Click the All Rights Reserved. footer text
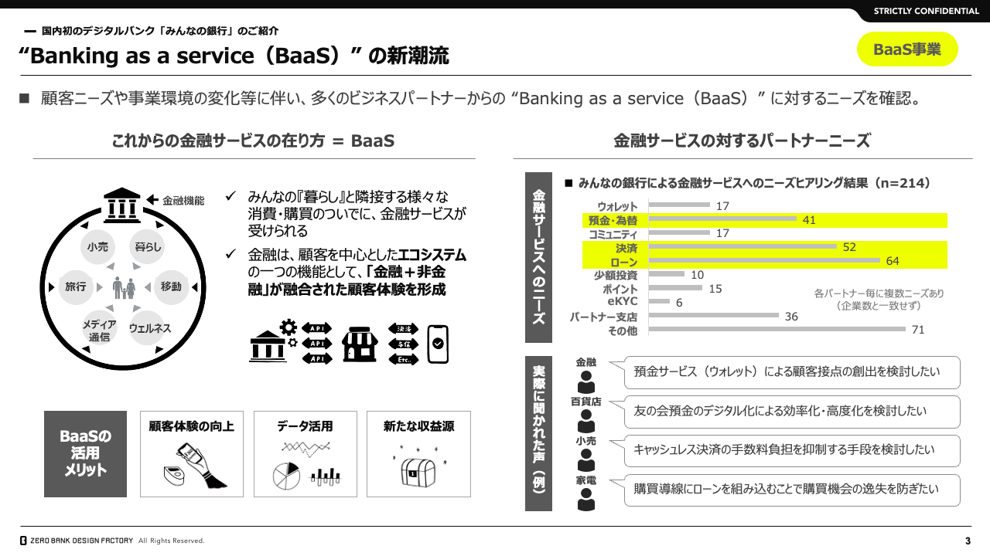 coord(172,541)
